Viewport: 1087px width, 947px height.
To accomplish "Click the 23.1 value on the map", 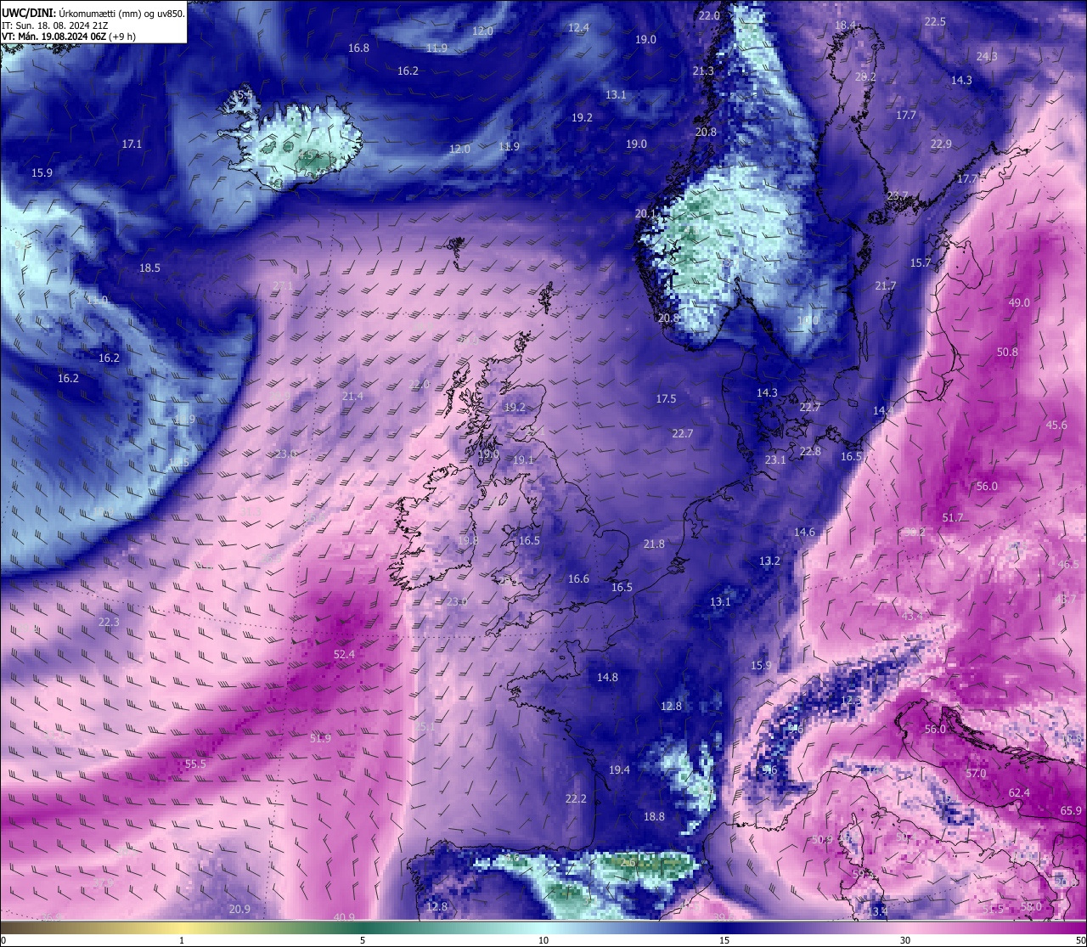I will (775, 460).
